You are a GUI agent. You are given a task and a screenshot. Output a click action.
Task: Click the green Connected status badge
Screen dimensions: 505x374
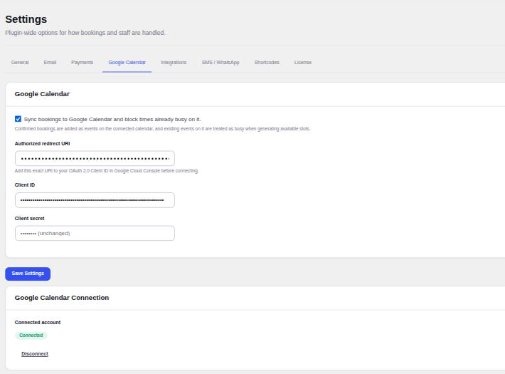pyautogui.click(x=31, y=336)
